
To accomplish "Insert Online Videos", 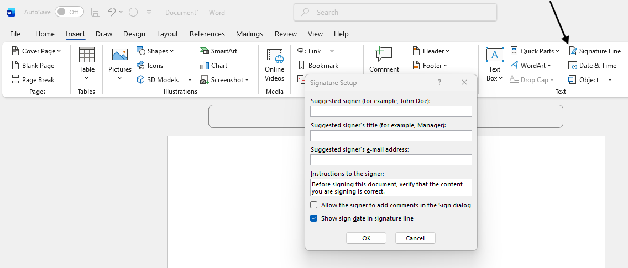I will (x=275, y=65).
